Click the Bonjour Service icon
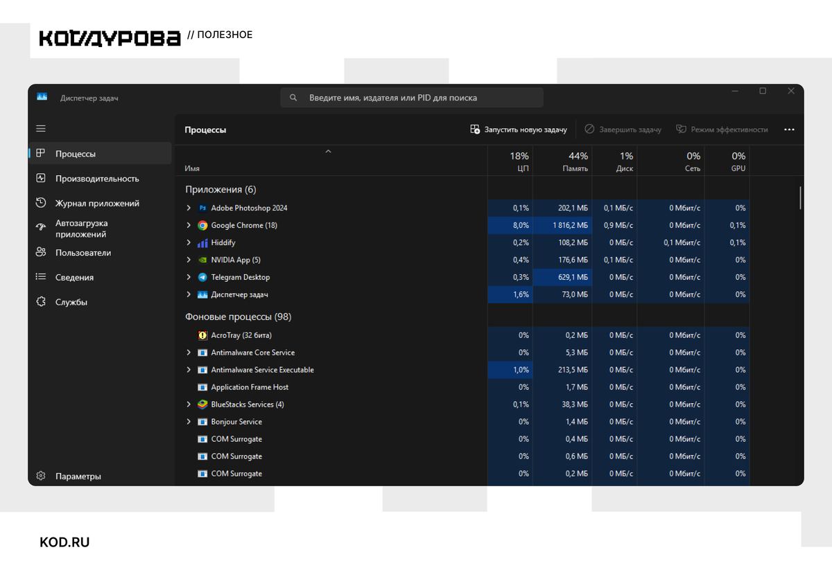832x570 pixels. 202,422
